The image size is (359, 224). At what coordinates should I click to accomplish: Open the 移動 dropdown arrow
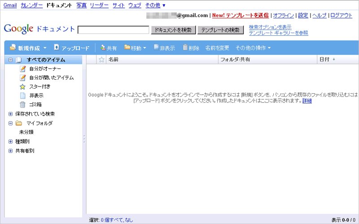point(144,48)
